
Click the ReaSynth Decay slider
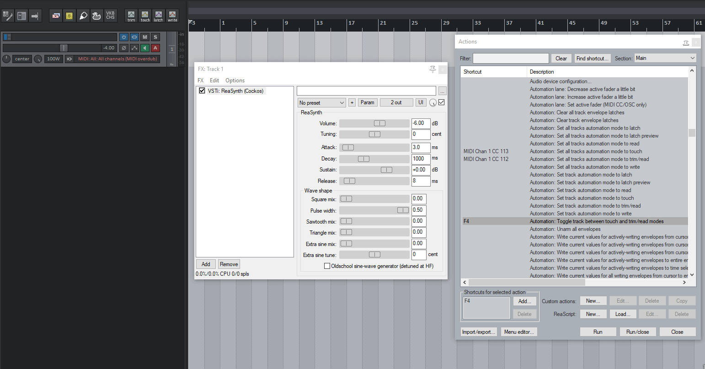374,159
